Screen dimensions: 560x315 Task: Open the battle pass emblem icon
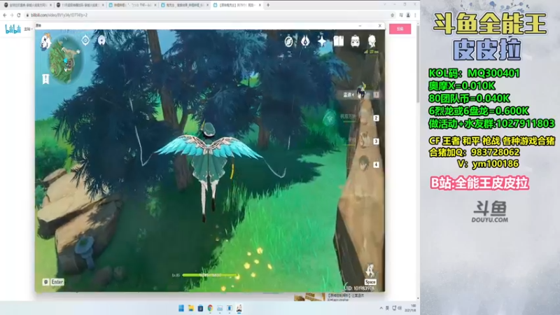[x=305, y=41]
